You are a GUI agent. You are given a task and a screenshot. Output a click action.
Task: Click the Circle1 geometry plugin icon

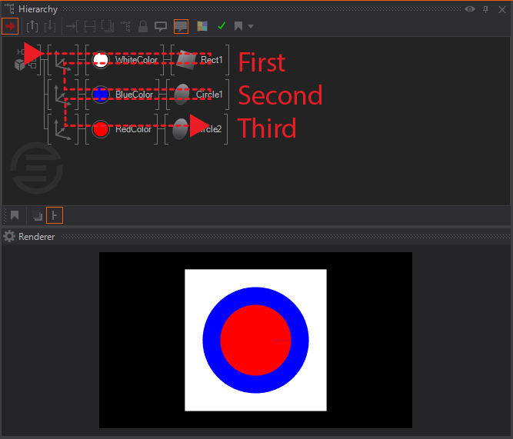click(x=182, y=95)
